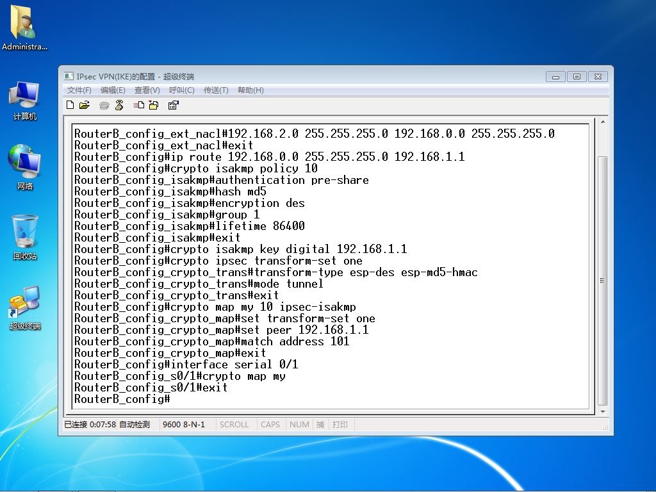Click the NUM indicator in status bar
Screen dimensions: 656x492
click(x=299, y=424)
